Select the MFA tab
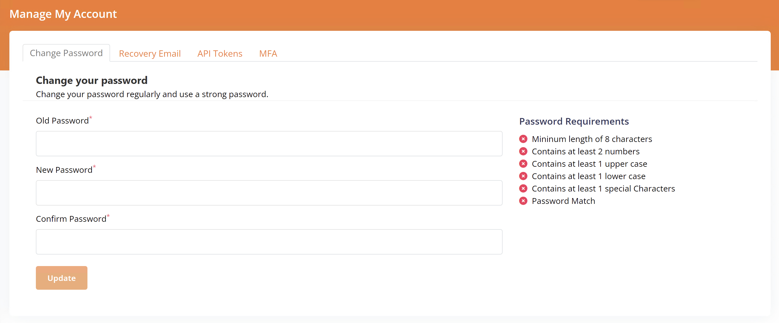This screenshot has width=779, height=323. [x=268, y=53]
